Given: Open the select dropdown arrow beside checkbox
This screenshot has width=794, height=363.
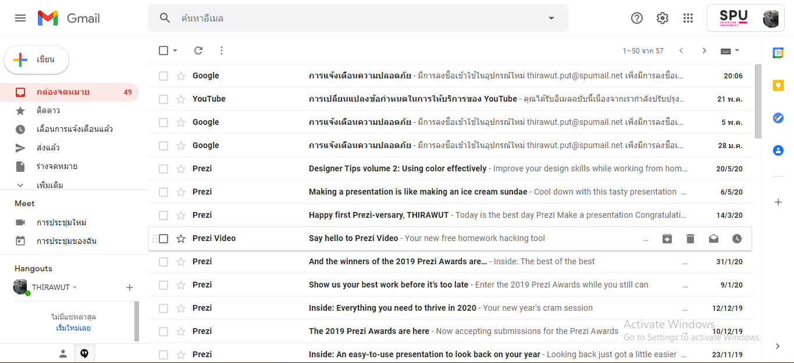Looking at the screenshot, I should click(x=175, y=51).
